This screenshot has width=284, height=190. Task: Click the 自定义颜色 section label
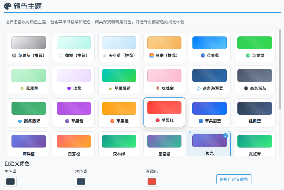click(17, 163)
